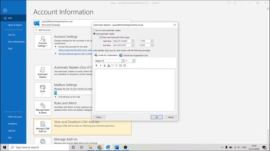Confirm with the OK button
This screenshot has height=151, width=270.
[157, 117]
